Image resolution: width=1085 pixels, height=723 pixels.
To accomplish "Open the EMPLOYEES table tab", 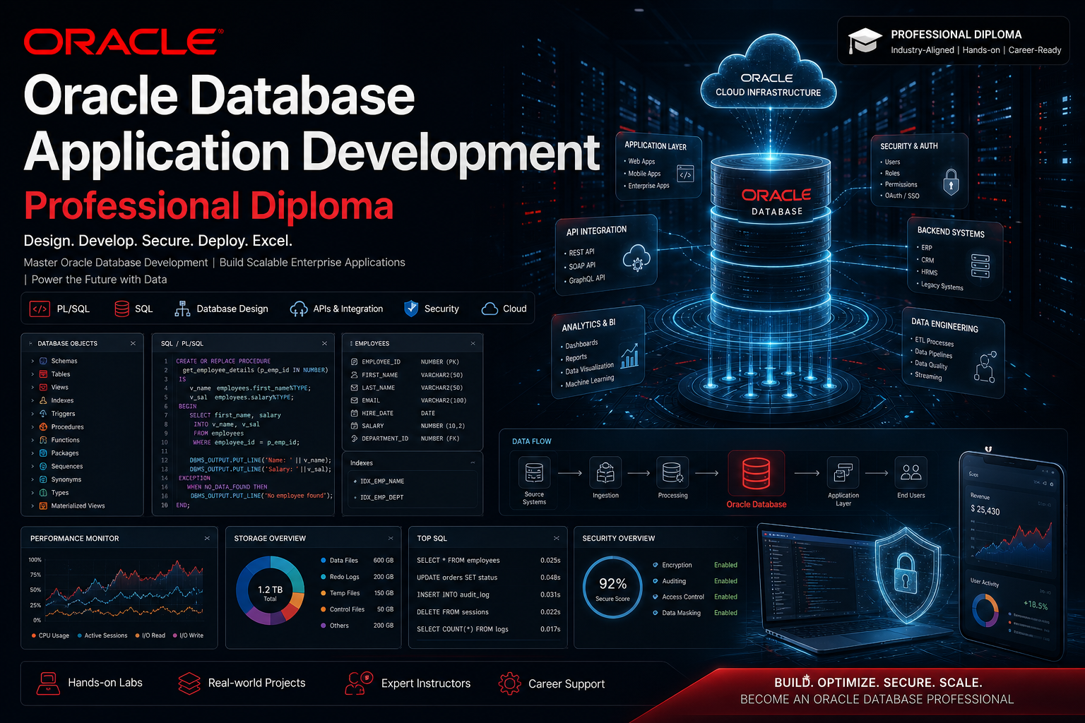I will pos(369,343).
